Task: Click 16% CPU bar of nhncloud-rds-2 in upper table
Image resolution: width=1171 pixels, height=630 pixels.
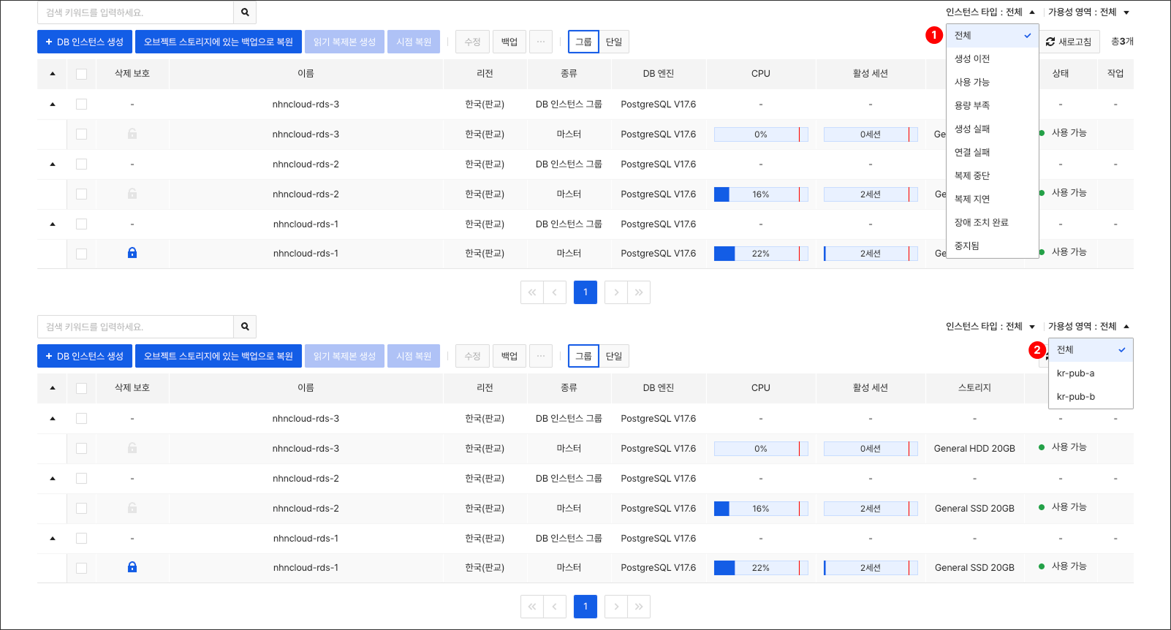Action: (x=761, y=194)
